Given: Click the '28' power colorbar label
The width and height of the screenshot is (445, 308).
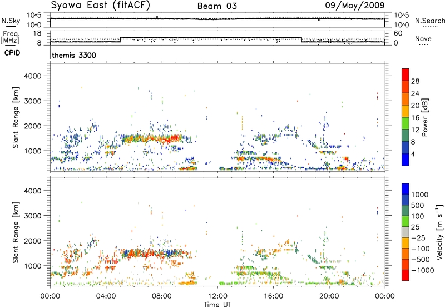Looking at the screenshot, I should 415,81.
